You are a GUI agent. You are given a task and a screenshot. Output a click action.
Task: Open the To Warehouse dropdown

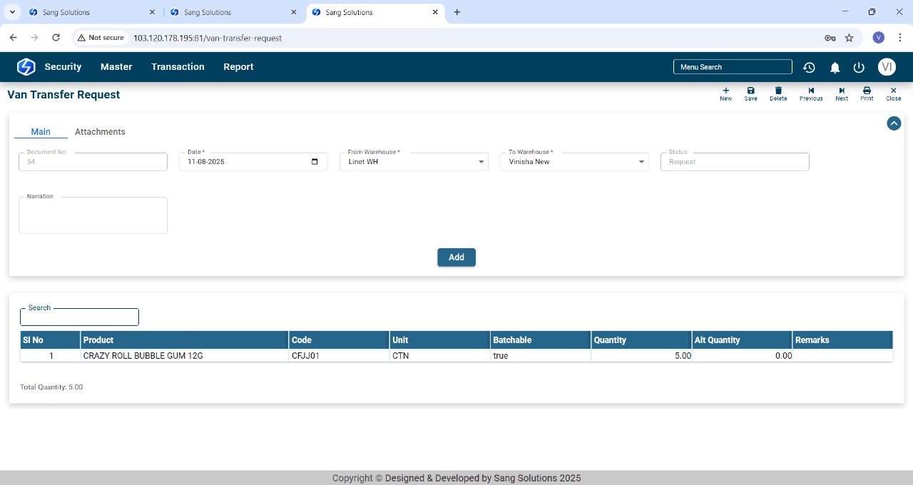coord(641,162)
